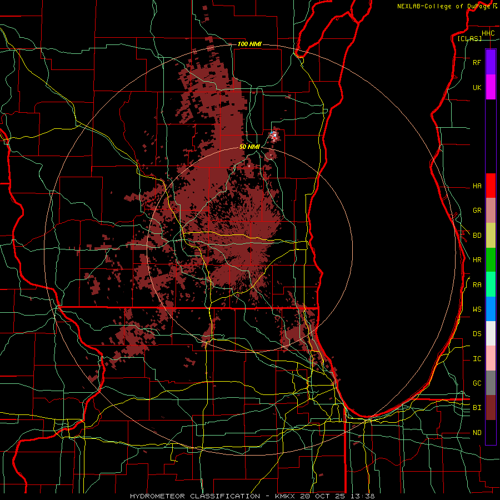Click the BI legend label
This screenshot has height=500, width=500.
pyautogui.click(x=477, y=408)
